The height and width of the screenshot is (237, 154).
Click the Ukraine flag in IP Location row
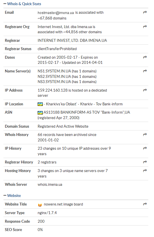[40, 104]
